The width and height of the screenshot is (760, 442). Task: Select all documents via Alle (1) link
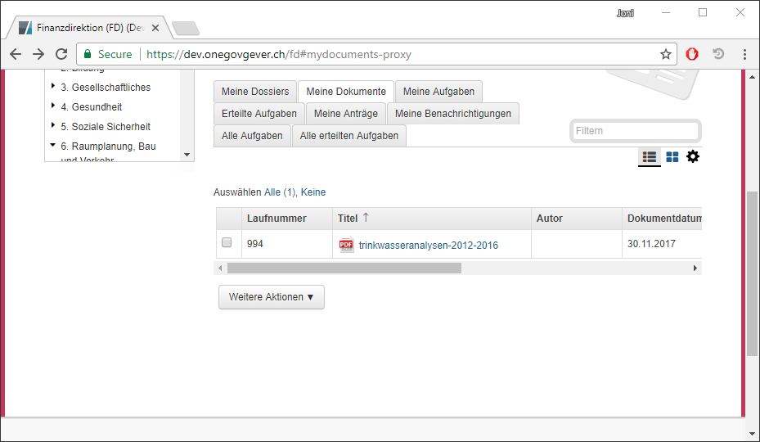[280, 192]
